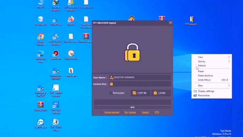Select the Bandicam shortcut with the red record icon
243x137 pixels.
coord(56,55)
